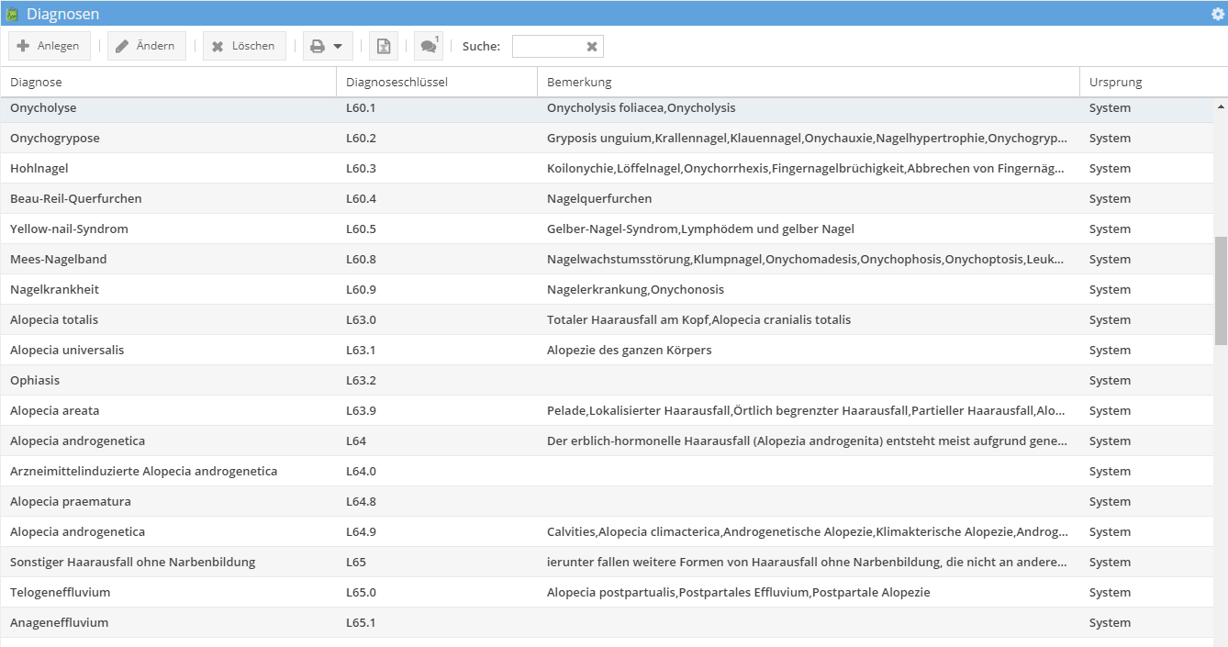The width and height of the screenshot is (1228, 647).
Task: Click the Löschen delete icon
Action: 218,45
